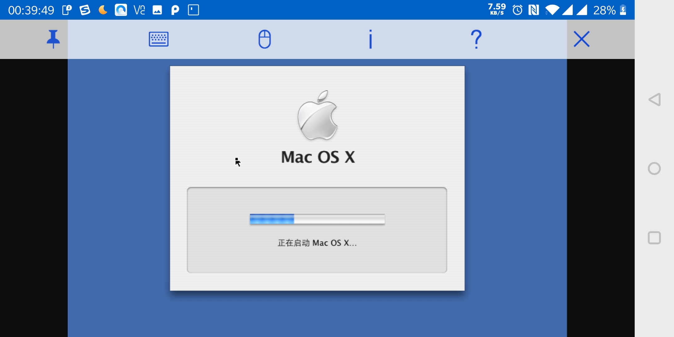Tap the Android recent apps square
674x337 pixels.
click(654, 238)
